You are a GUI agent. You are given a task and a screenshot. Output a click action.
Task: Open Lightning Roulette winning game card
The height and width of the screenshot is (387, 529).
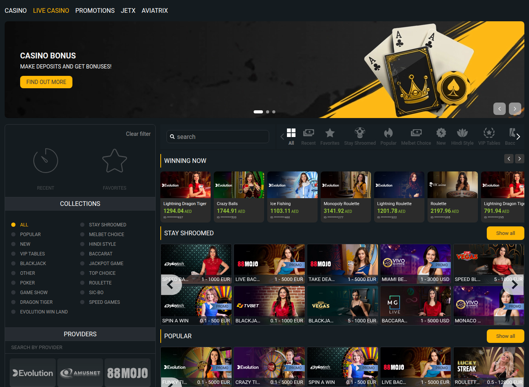pos(399,197)
